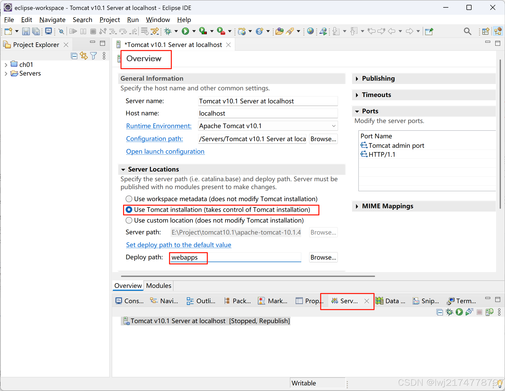The image size is (505, 391).
Task: Open Project Explorer view menu dots
Action: point(104,56)
